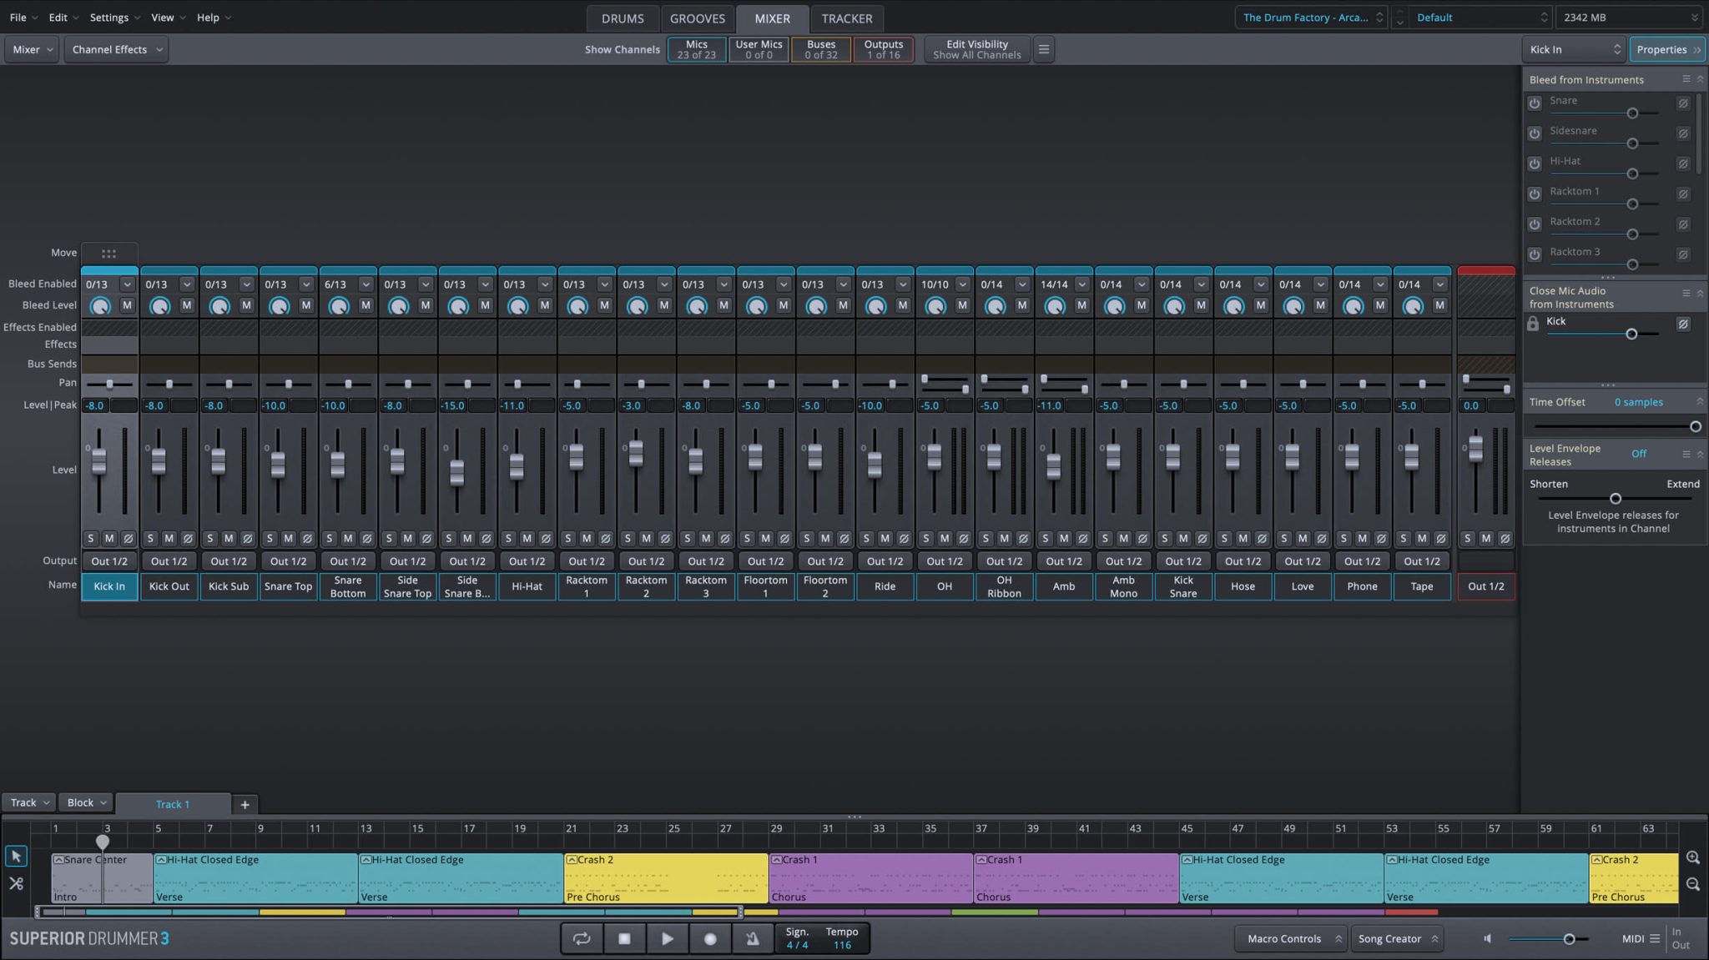Image resolution: width=1709 pixels, height=960 pixels.
Task: Click the Properties button
Action: click(x=1667, y=49)
